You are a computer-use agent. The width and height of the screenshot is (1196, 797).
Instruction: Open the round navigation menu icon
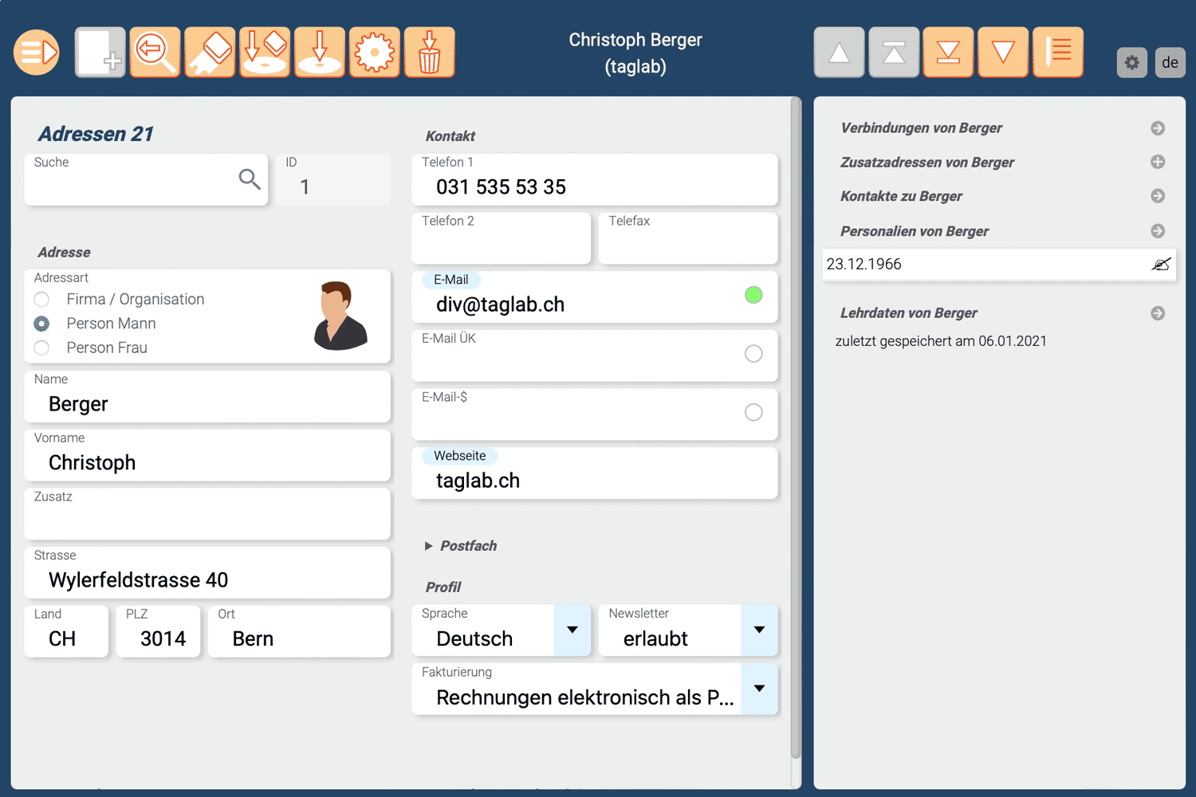[x=37, y=53]
